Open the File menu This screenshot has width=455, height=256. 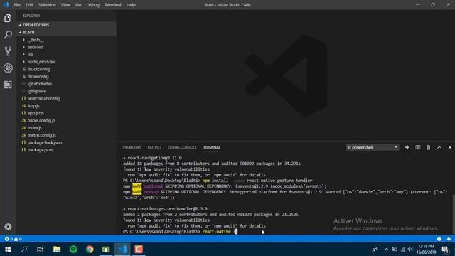(17, 5)
